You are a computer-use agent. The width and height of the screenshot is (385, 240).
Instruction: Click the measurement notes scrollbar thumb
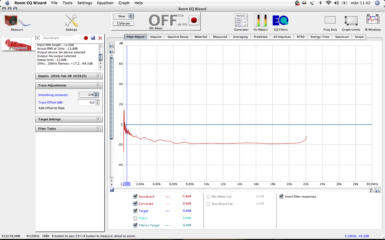tap(101, 57)
